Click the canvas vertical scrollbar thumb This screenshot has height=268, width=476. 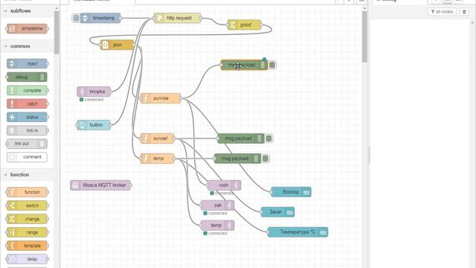364,36
